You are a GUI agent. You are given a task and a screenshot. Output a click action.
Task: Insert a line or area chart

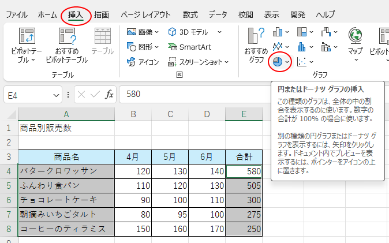pyautogui.click(x=278, y=47)
